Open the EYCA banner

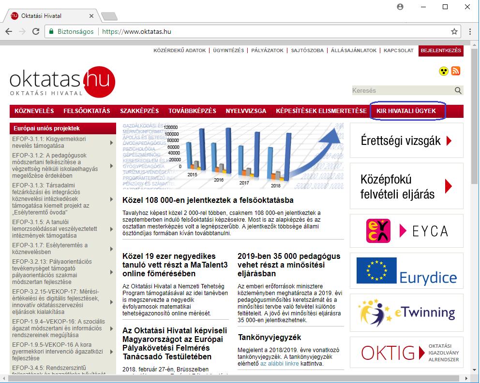406,231
